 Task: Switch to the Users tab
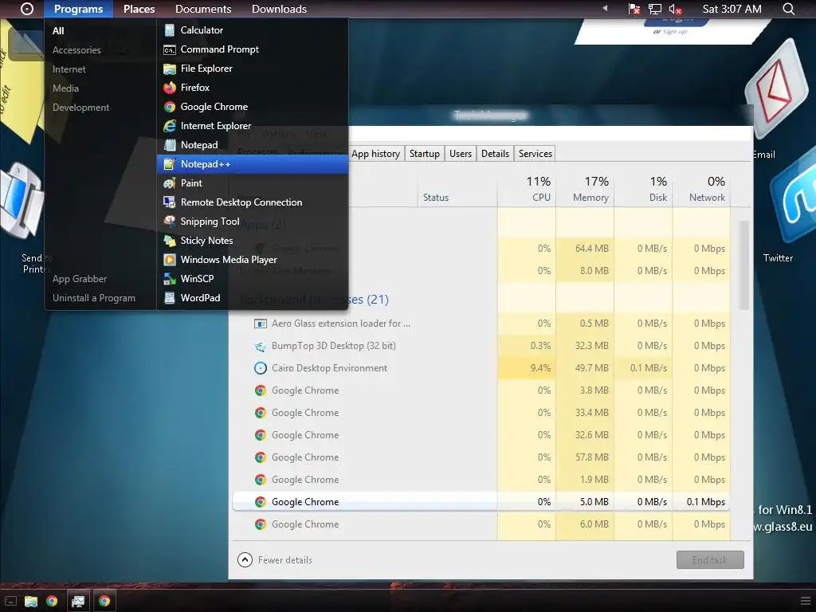(460, 154)
